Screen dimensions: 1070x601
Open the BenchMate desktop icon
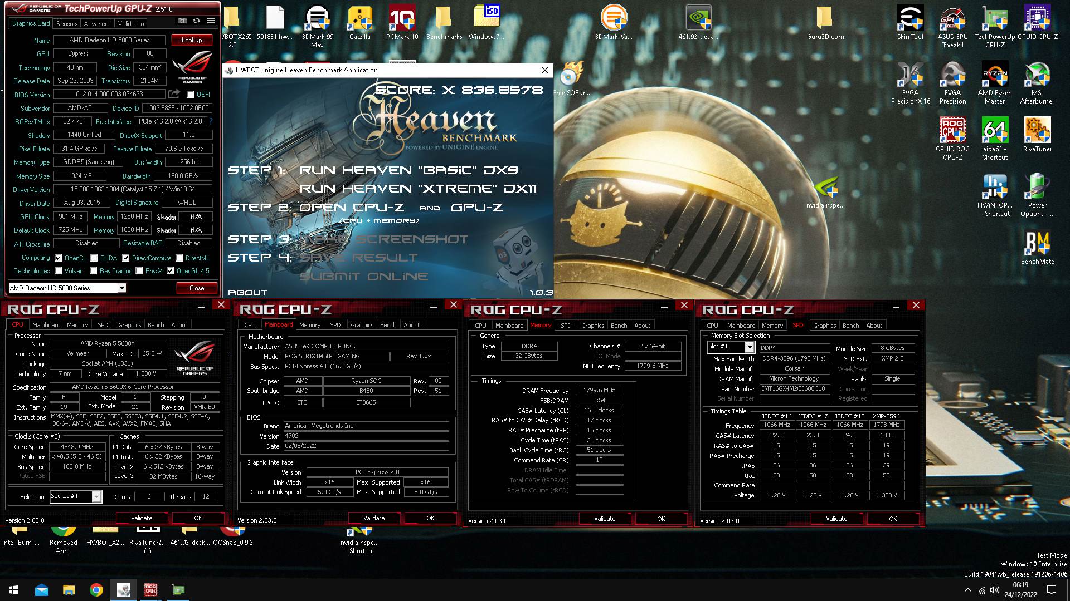[1037, 248]
